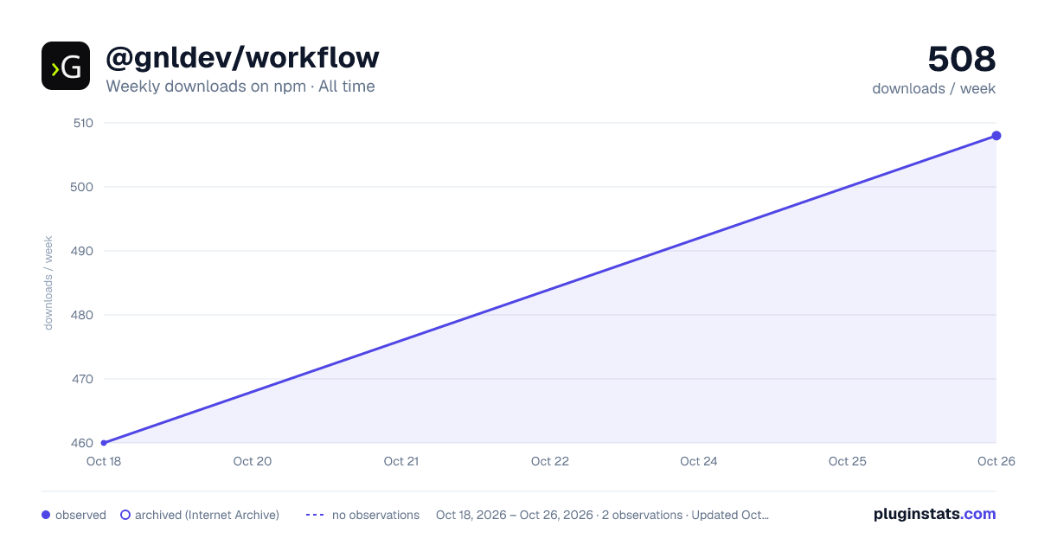Click the vertical 'downloads / week' axis title
This screenshot has height=545, width=1038.
[48, 283]
